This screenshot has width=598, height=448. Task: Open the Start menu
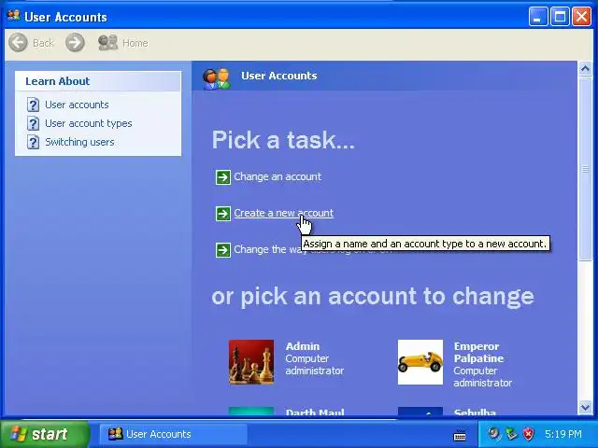45,434
